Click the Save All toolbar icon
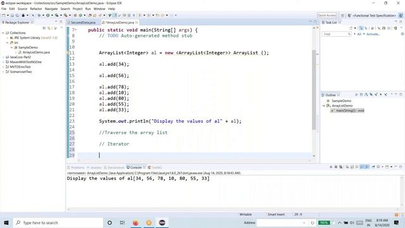 pyautogui.click(x=17, y=15)
